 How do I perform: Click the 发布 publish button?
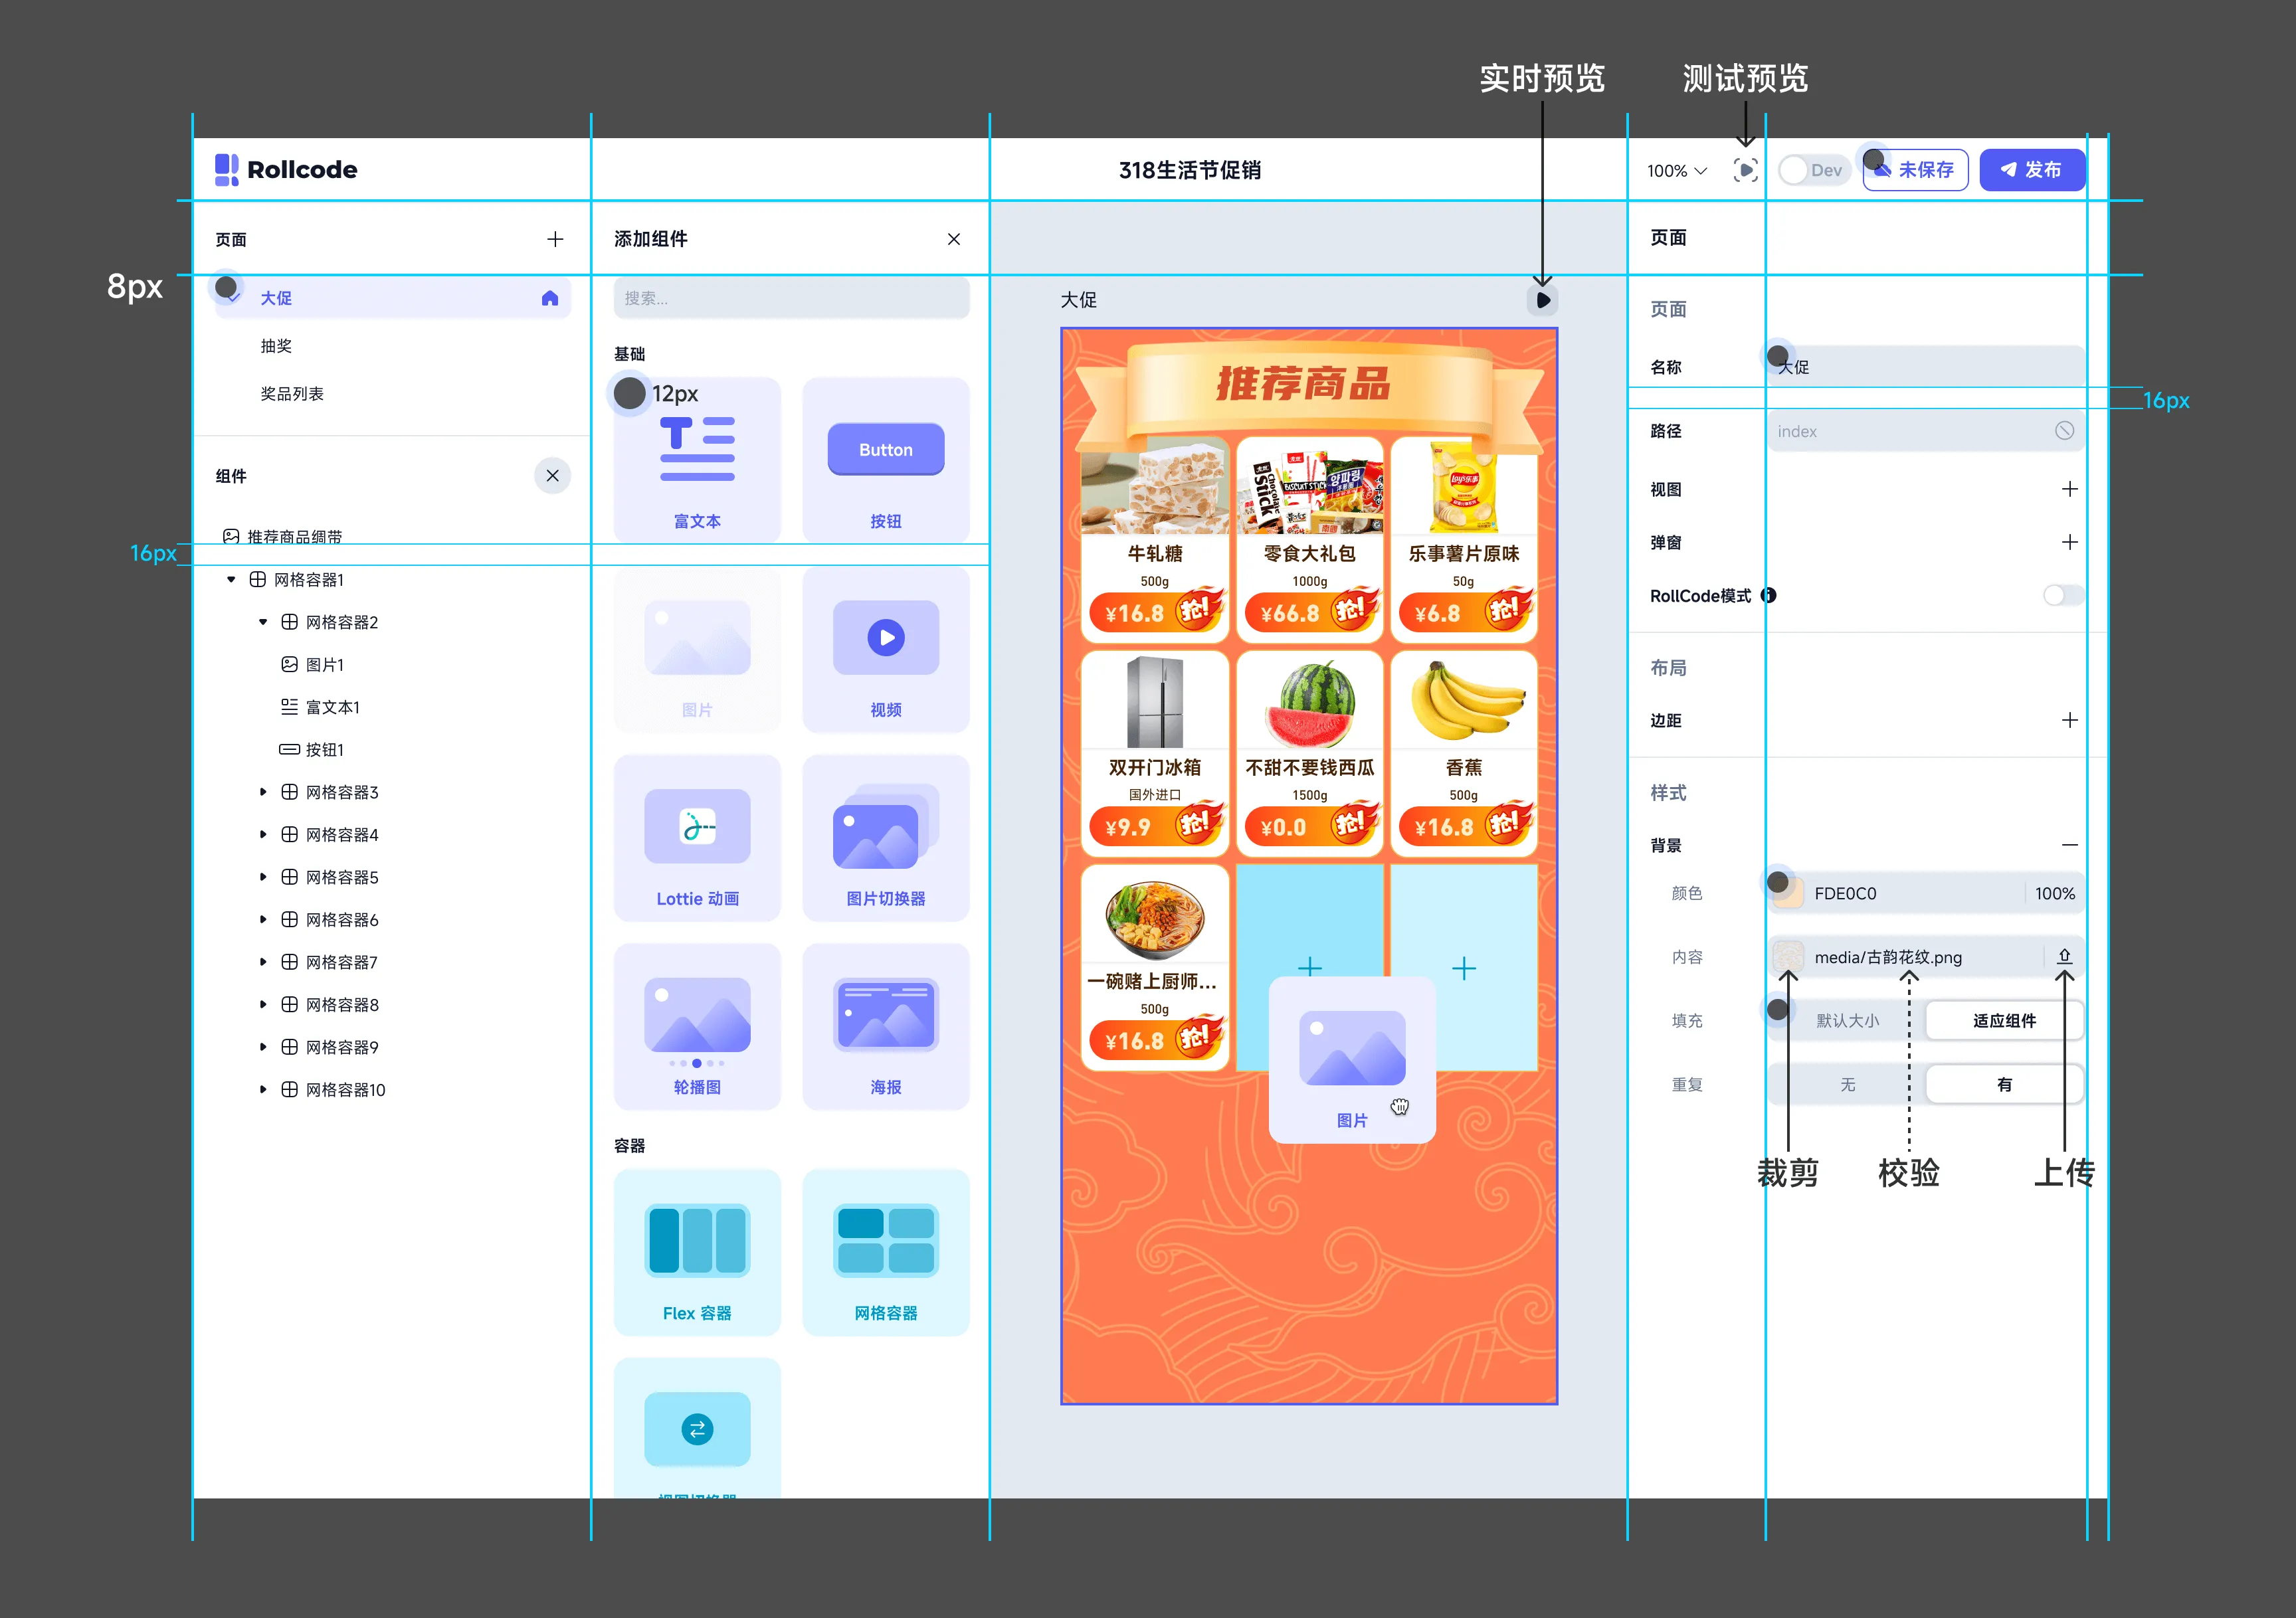[2032, 170]
